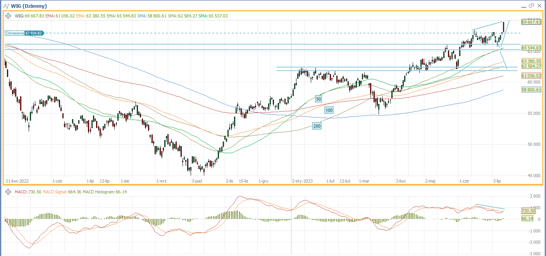The width and height of the screenshot is (546, 256).
Task: Click the move icon in MACD panel
Action: click(8, 192)
